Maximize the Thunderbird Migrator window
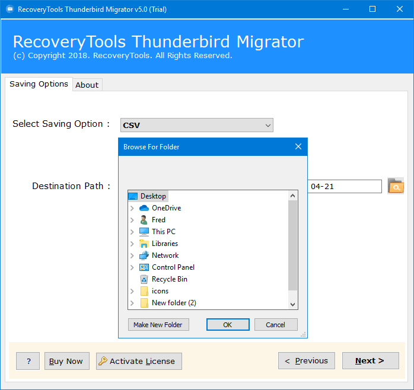The image size is (414, 390). [372, 9]
